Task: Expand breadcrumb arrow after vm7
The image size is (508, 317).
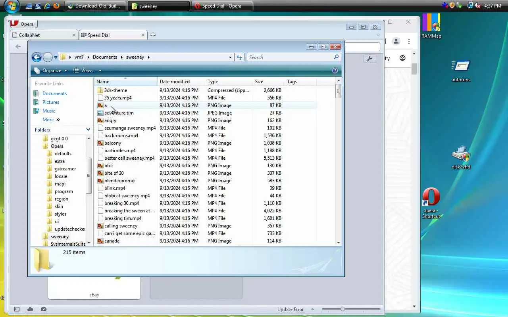Action: point(88,57)
